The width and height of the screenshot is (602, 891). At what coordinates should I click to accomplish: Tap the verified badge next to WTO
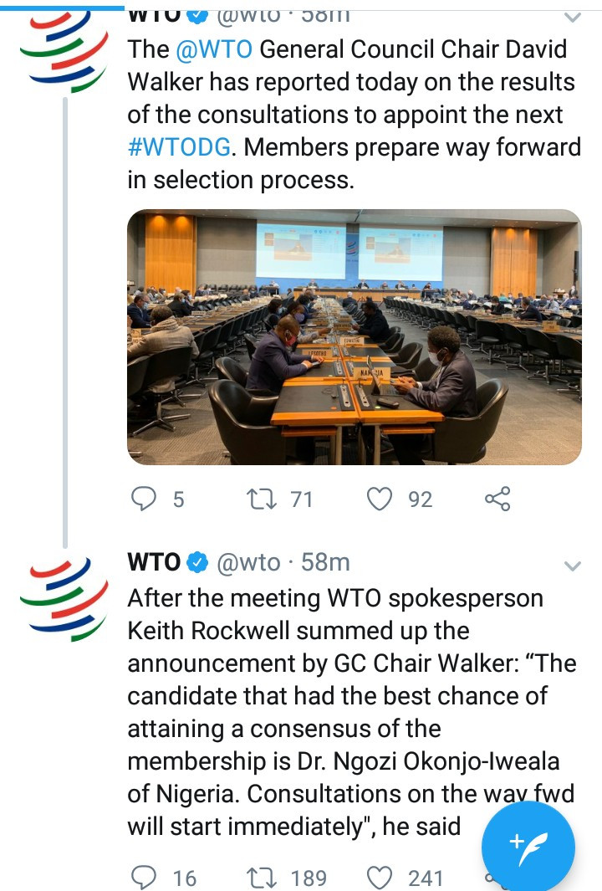click(197, 563)
